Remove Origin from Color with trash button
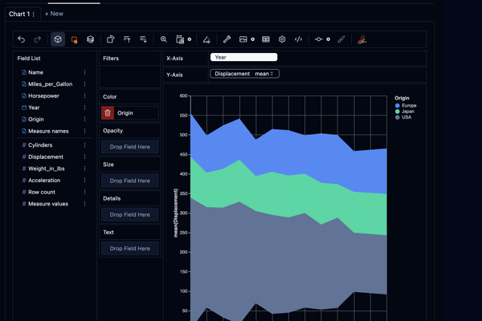Image resolution: width=482 pixels, height=321 pixels. point(108,113)
